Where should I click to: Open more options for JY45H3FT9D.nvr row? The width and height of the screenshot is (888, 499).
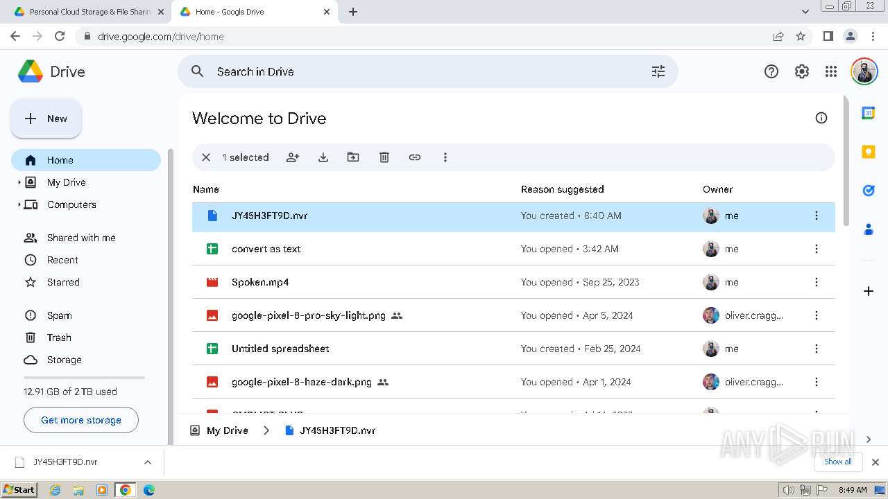click(817, 216)
